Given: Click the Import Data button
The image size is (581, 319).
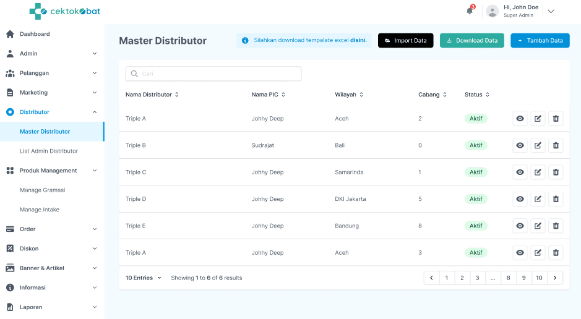Looking at the screenshot, I should pos(405,41).
